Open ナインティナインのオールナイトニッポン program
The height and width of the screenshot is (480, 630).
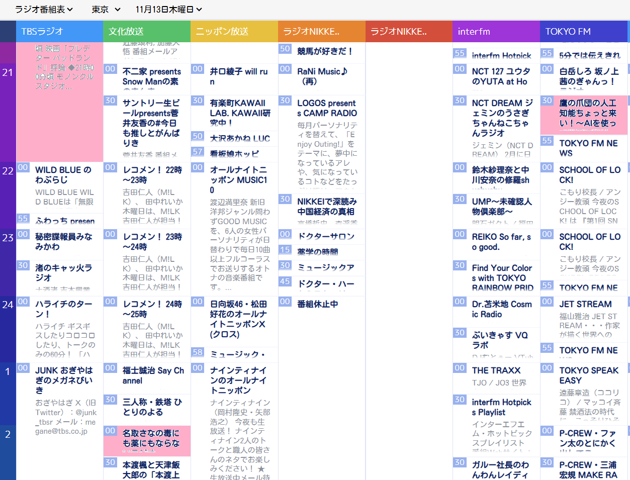[238, 380]
